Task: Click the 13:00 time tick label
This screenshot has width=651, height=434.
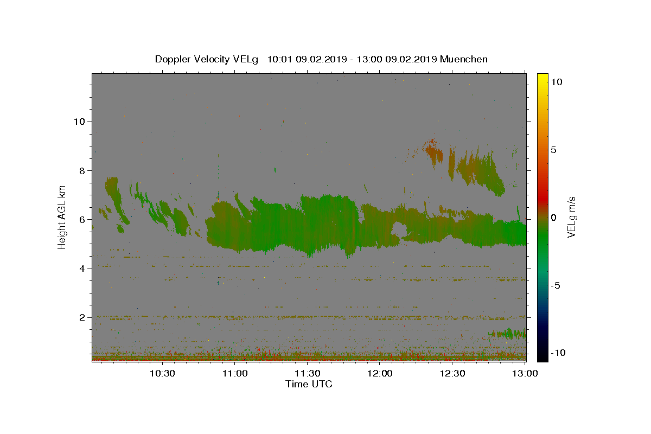Action: [x=525, y=373]
